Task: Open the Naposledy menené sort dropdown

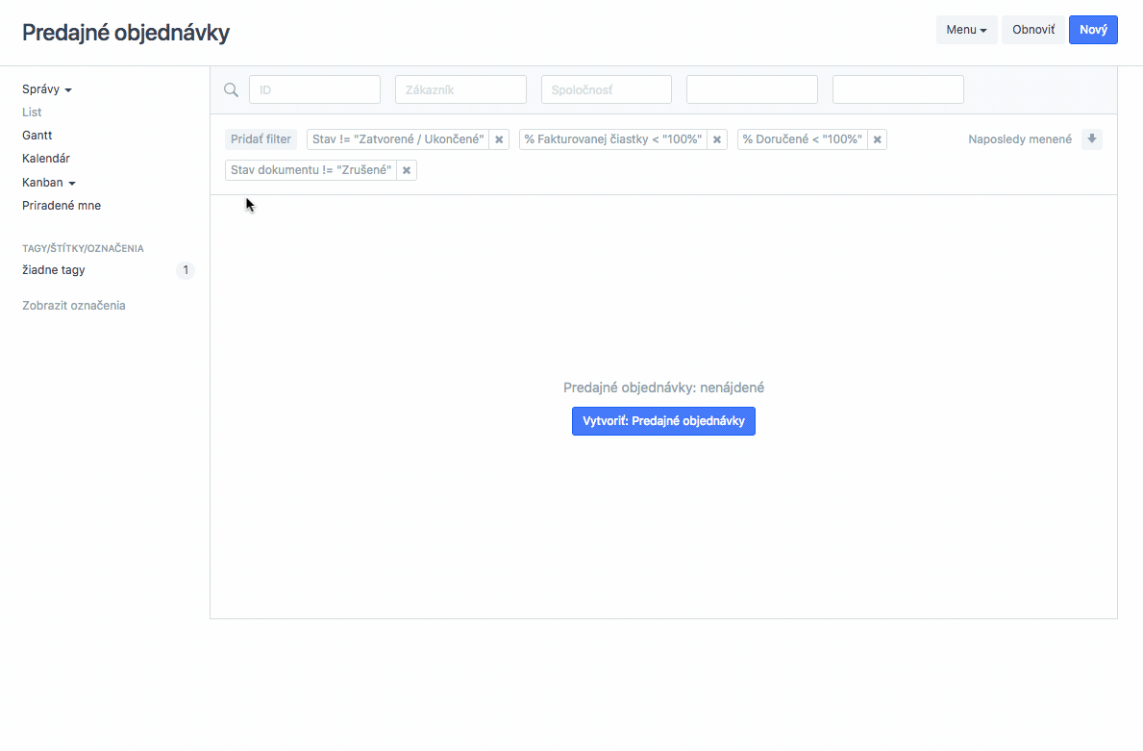Action: click(1020, 139)
